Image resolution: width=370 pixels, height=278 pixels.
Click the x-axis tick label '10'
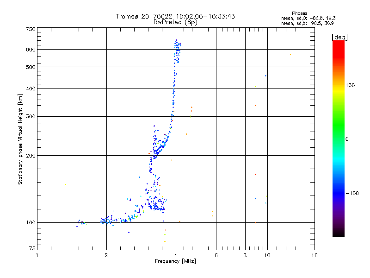tap(267, 255)
